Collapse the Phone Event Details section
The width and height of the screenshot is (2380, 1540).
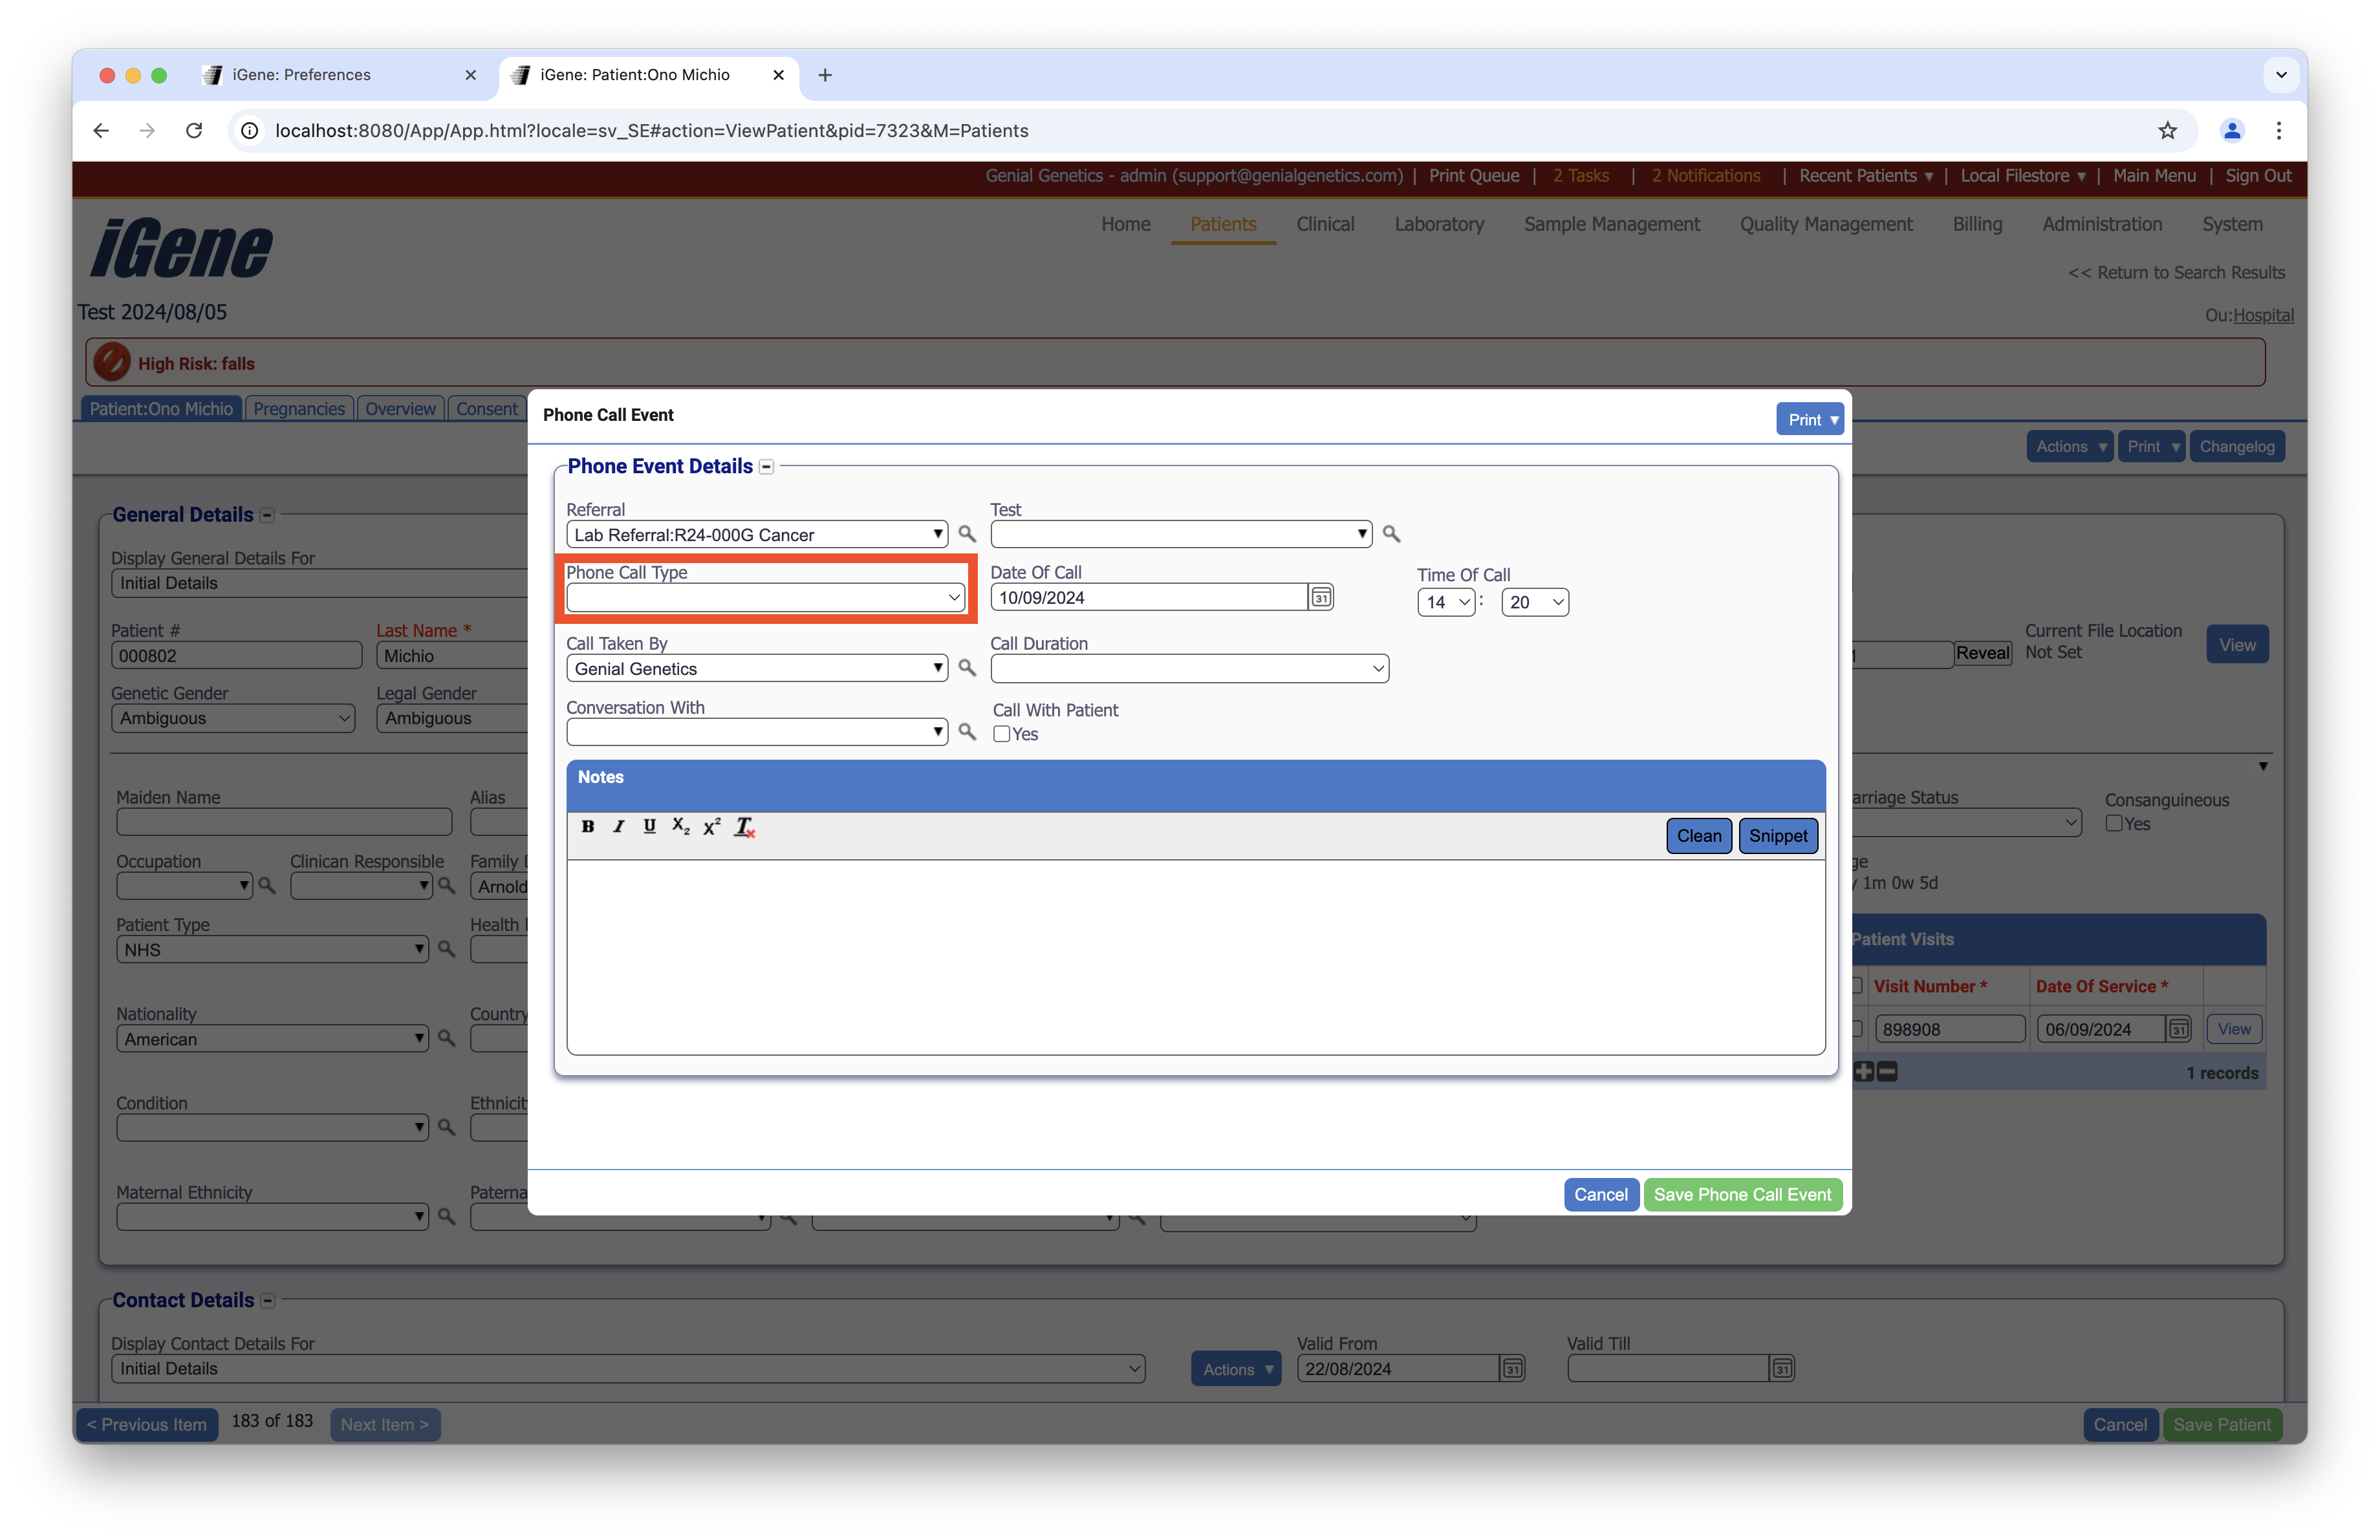pos(766,467)
